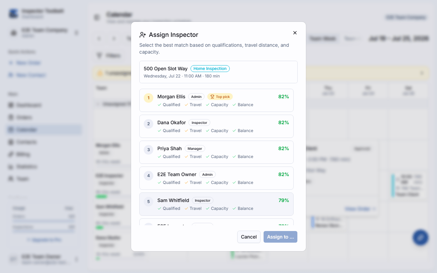The height and width of the screenshot is (273, 437).
Task: Click the Manager badge next to Priya Shah
Action: click(x=195, y=148)
